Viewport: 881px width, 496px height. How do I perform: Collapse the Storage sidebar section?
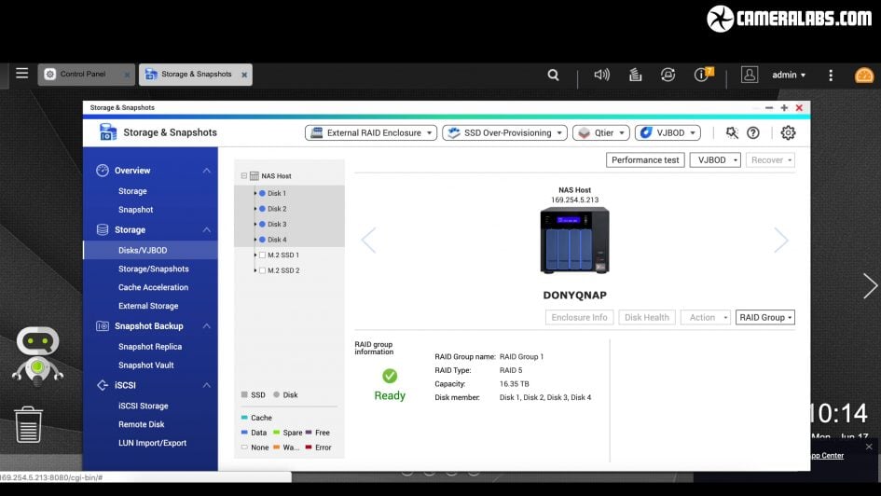click(x=207, y=229)
